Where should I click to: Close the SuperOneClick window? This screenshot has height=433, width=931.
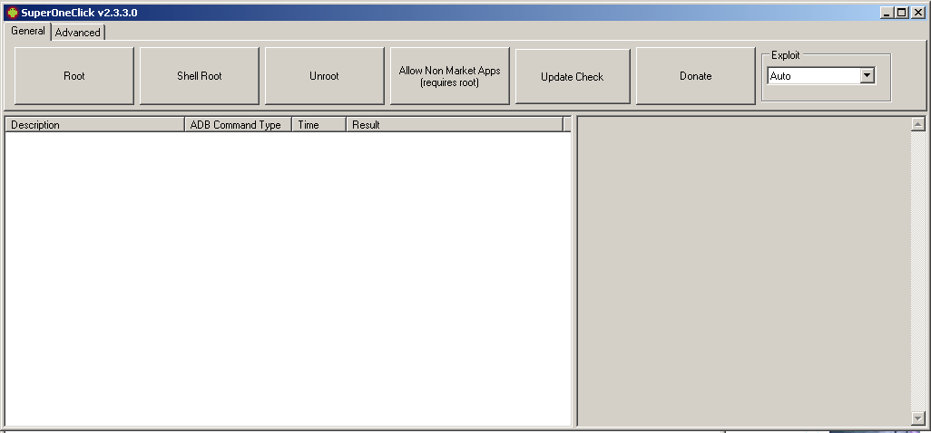point(917,13)
